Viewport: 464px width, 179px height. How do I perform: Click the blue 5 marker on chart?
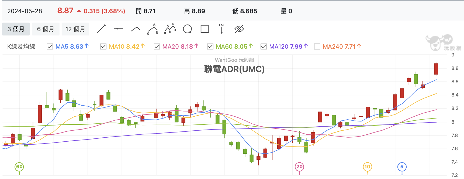coord(402,167)
